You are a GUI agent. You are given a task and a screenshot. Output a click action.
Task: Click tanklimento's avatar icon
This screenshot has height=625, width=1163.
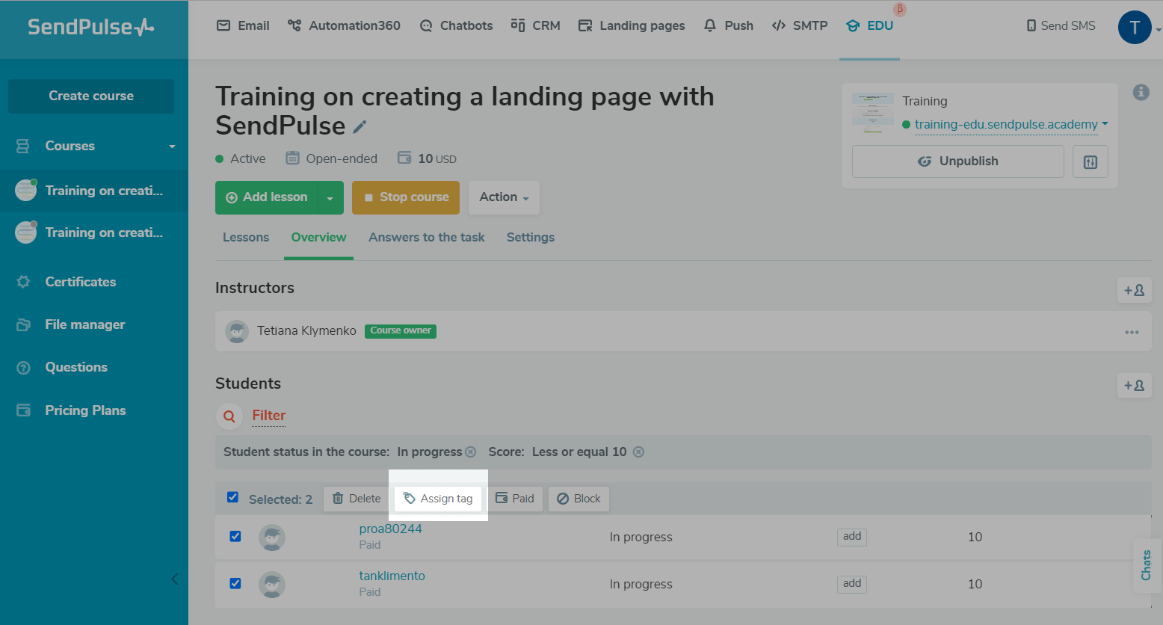(272, 585)
